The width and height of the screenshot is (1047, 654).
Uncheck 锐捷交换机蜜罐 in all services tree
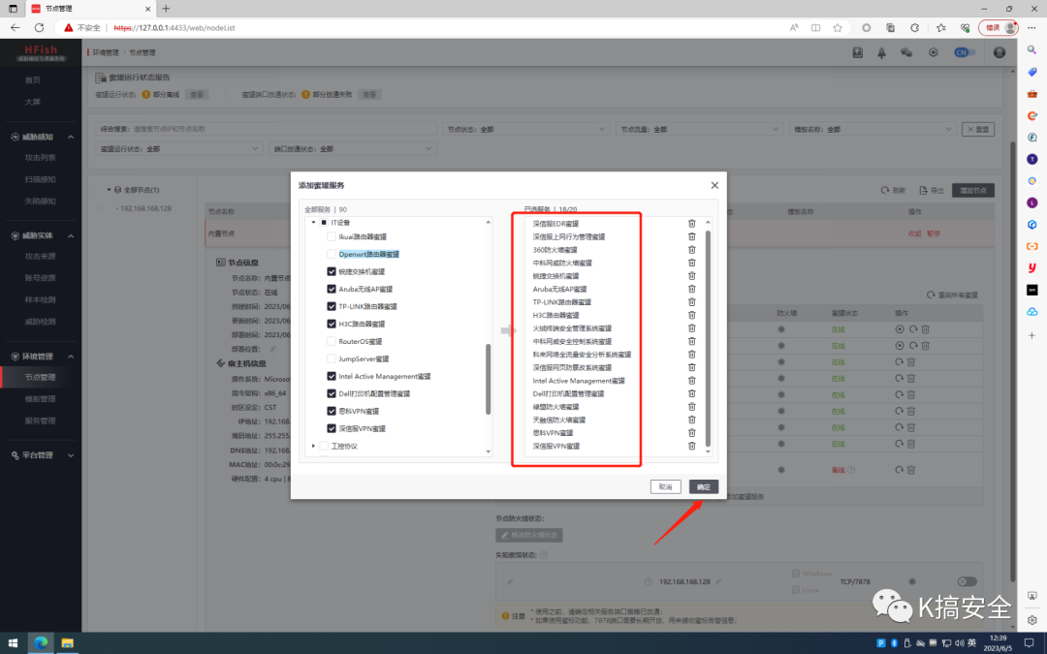coord(332,271)
